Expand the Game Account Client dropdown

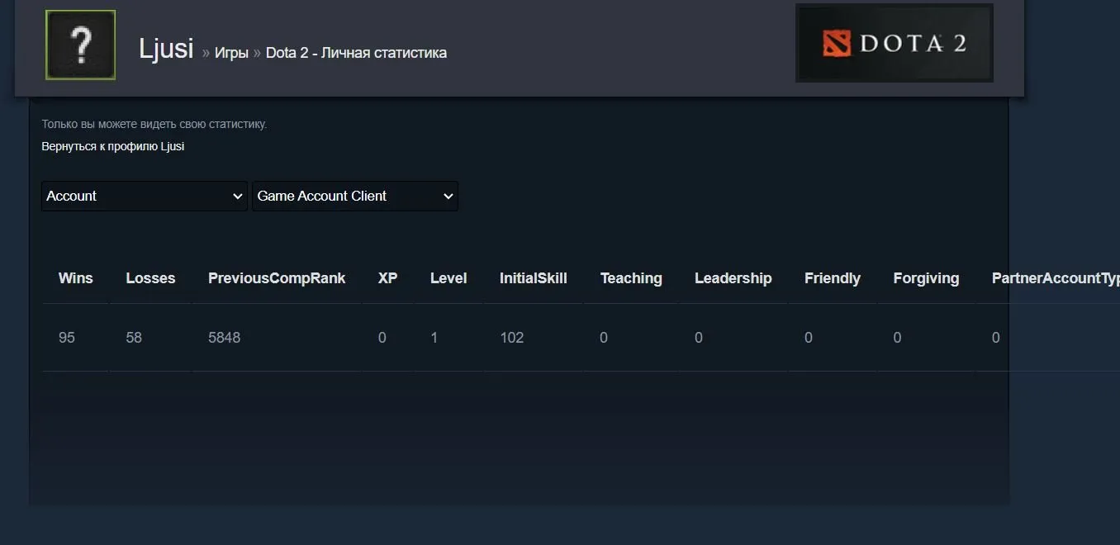pyautogui.click(x=355, y=197)
